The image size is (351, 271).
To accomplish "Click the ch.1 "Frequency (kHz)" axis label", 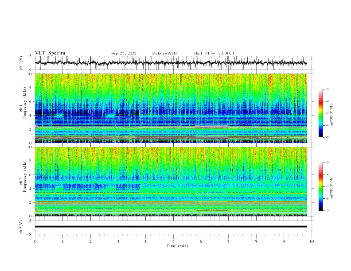I will (25, 103).
